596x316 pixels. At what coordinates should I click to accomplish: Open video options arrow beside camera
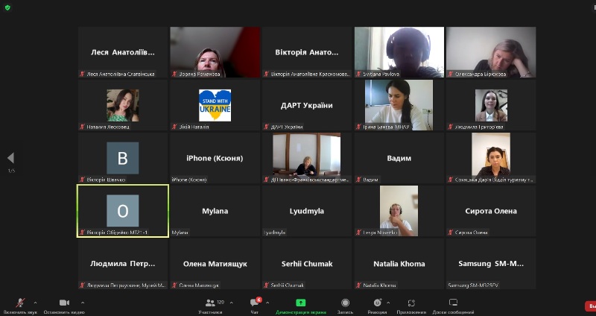tap(83, 303)
